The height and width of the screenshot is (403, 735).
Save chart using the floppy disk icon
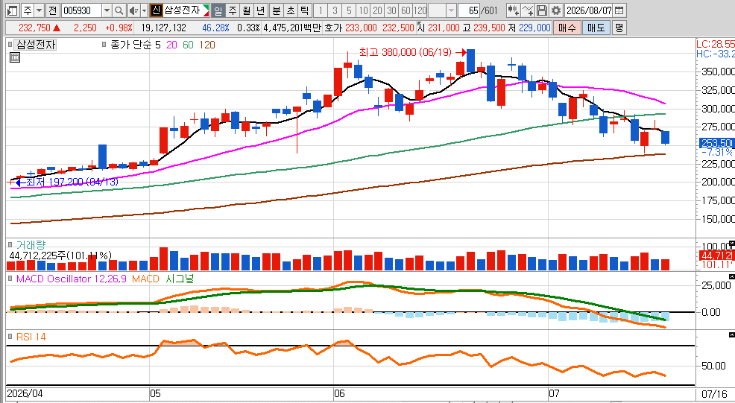tap(541, 10)
